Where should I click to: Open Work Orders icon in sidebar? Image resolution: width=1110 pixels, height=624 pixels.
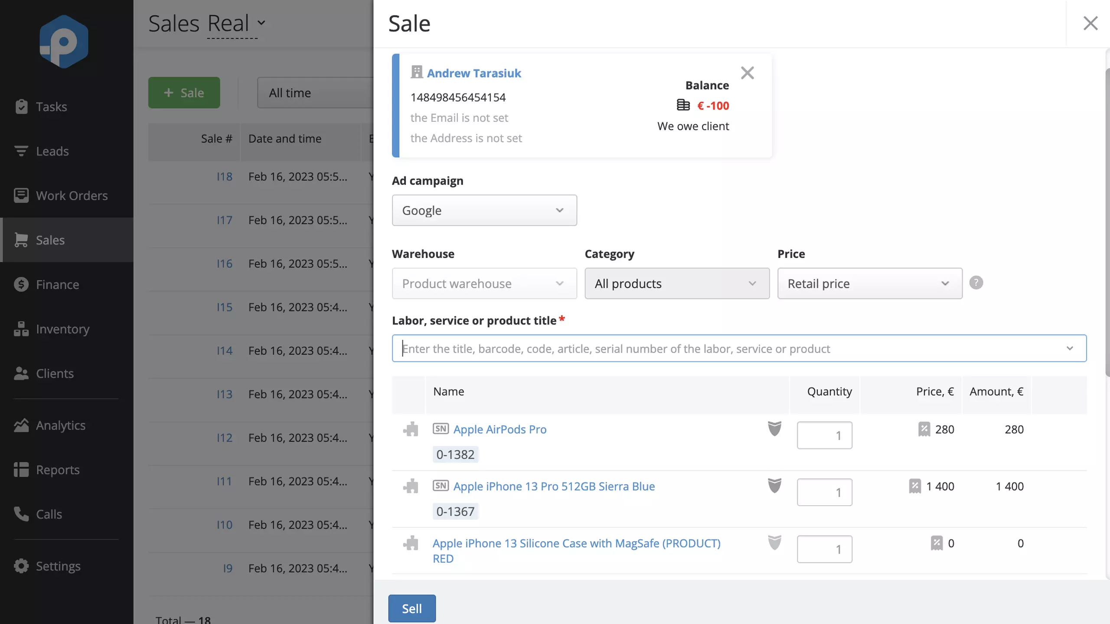[21, 195]
